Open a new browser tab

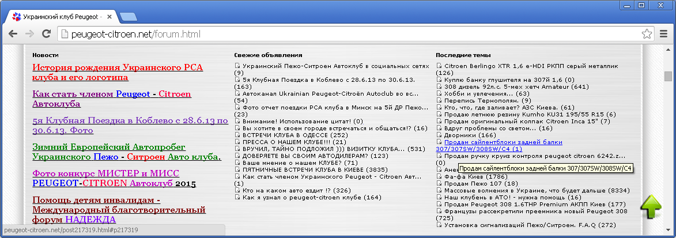coord(129,17)
